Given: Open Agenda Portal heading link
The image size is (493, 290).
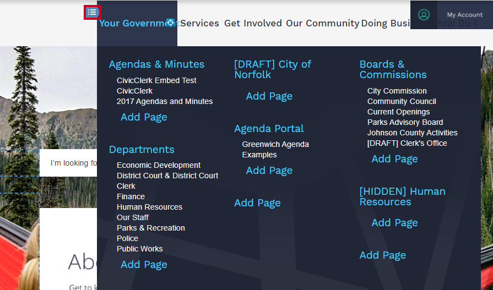Looking at the screenshot, I should pyautogui.click(x=269, y=129).
